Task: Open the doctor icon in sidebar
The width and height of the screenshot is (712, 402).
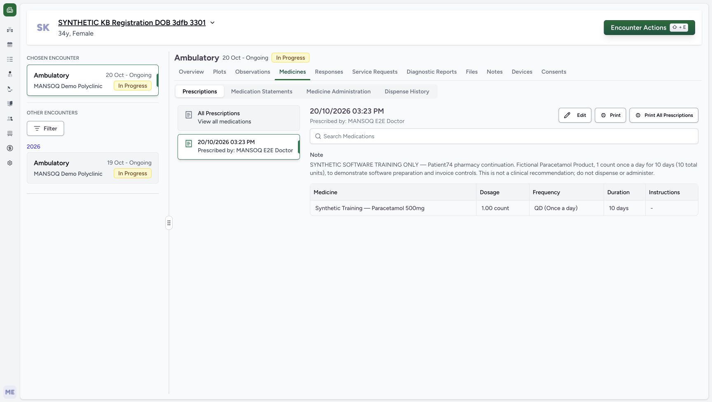Action: (x=10, y=74)
